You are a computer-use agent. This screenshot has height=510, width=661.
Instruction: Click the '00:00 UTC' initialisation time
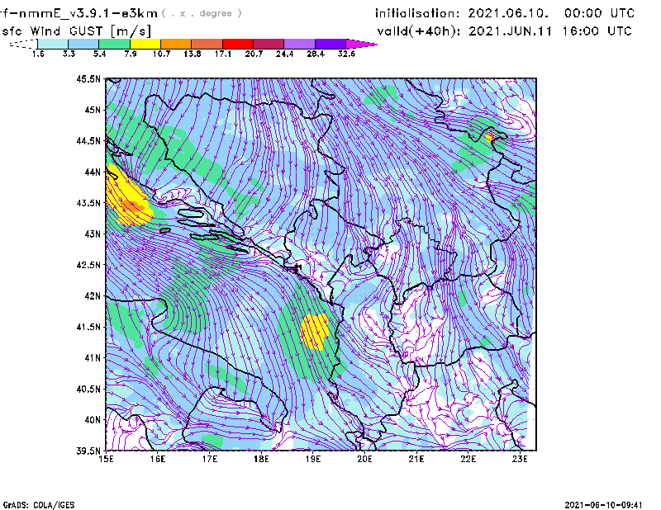(x=599, y=13)
